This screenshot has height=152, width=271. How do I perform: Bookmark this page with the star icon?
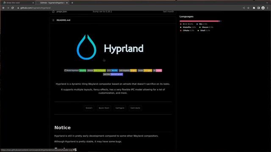point(249,8)
